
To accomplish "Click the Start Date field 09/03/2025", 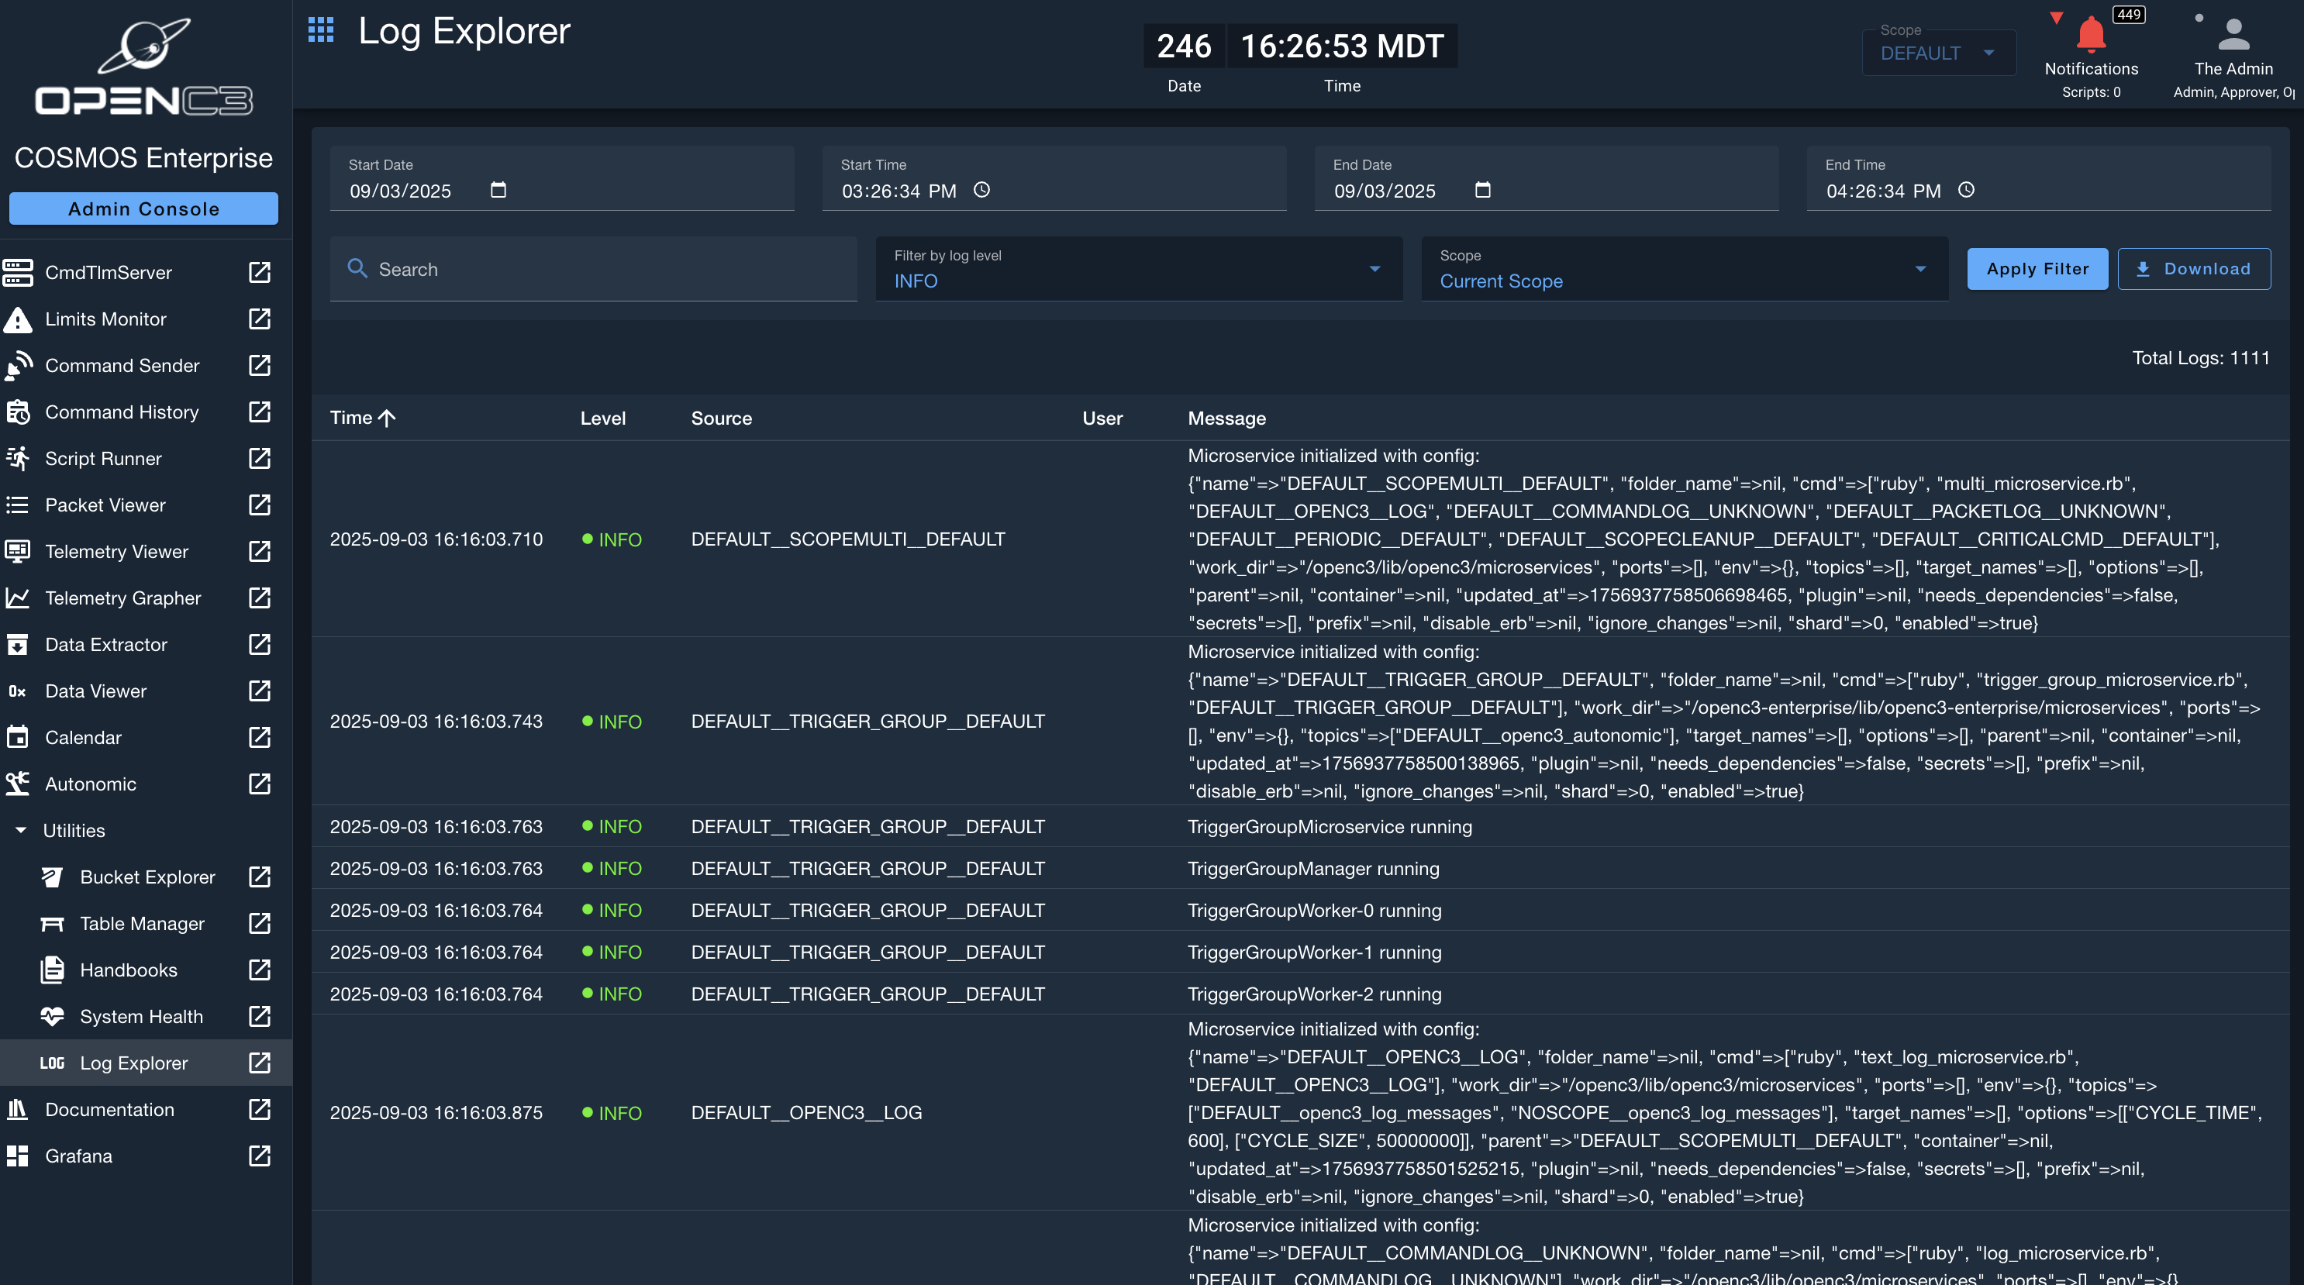I will pos(562,179).
